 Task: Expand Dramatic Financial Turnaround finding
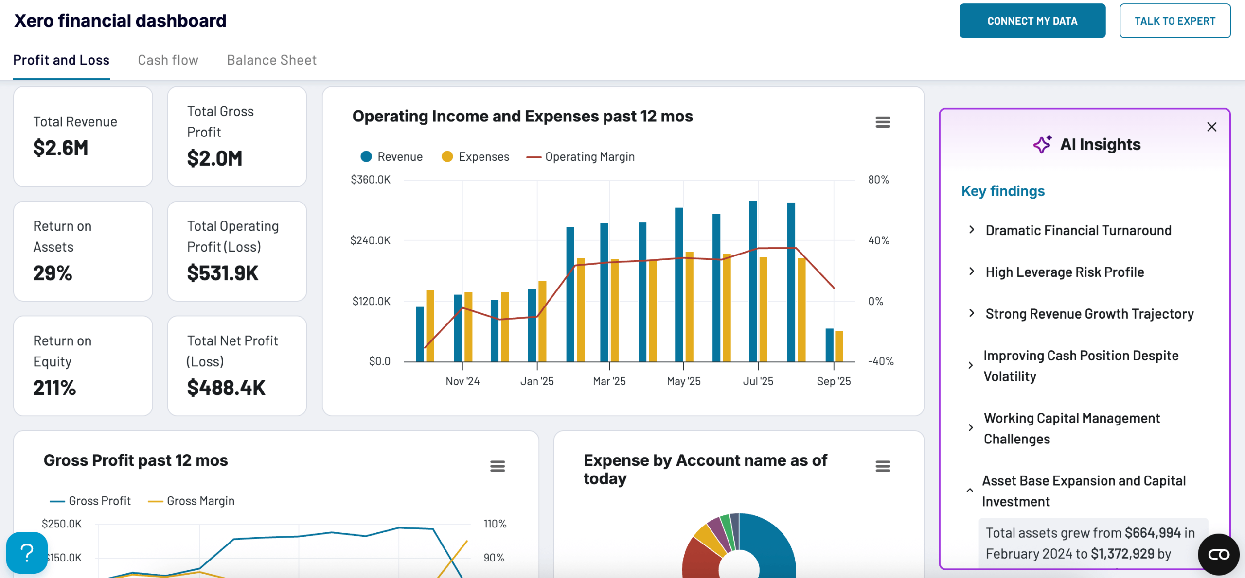coord(1078,230)
